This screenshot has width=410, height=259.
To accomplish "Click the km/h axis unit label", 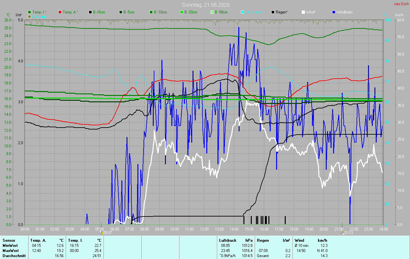I will pos(399,15).
